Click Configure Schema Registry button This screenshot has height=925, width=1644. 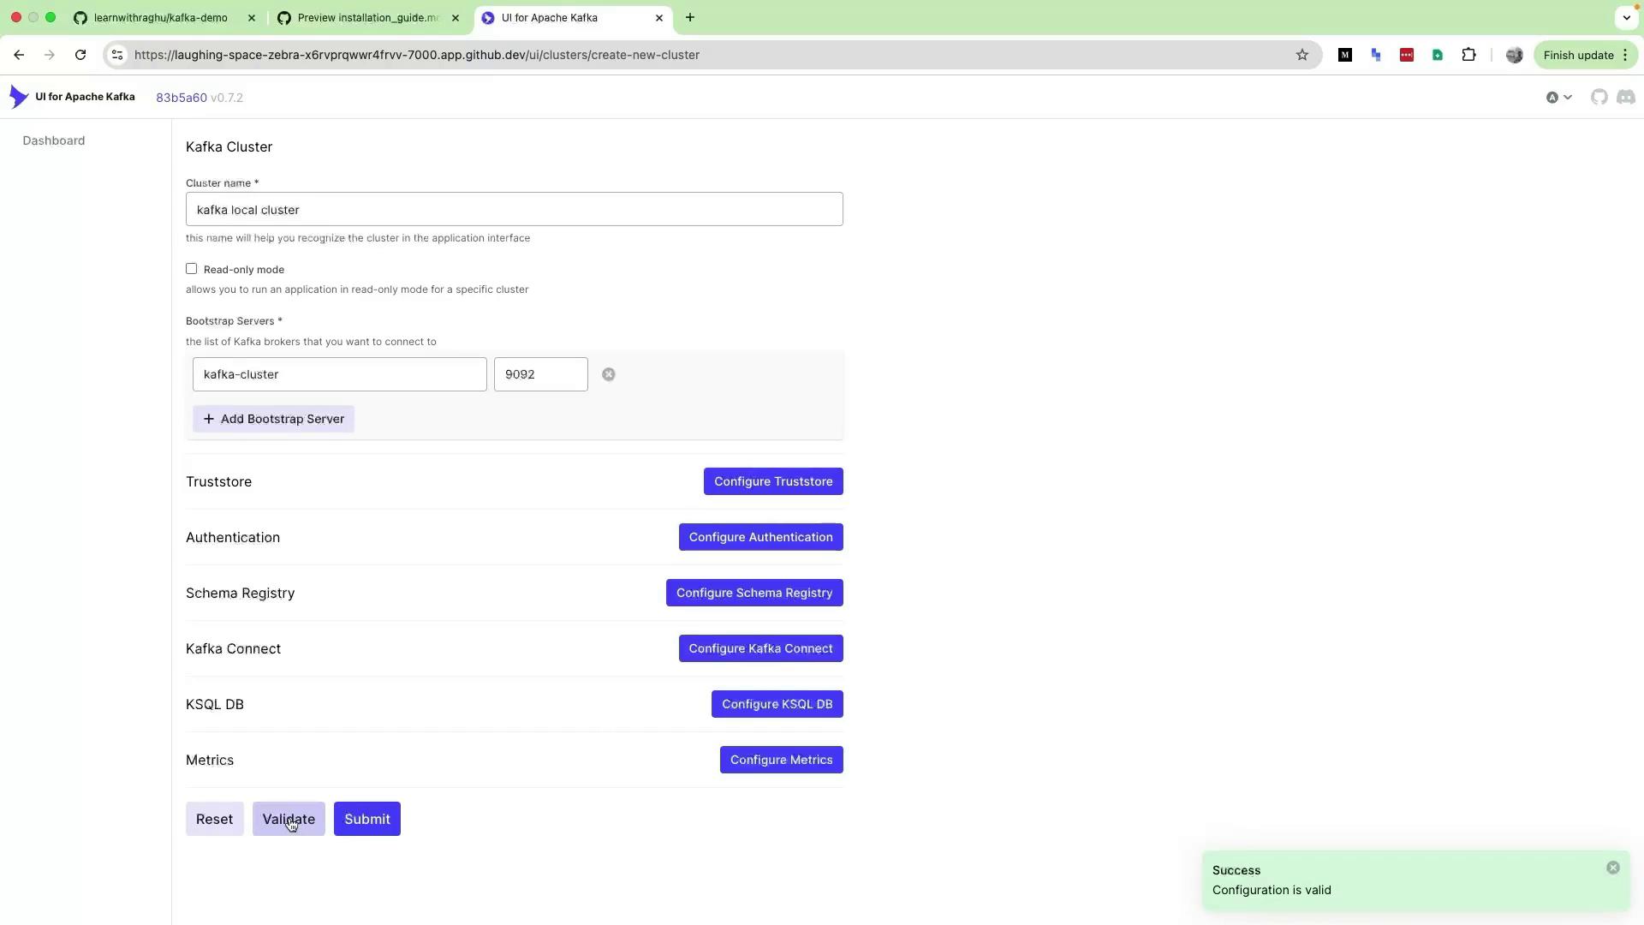[753, 593]
